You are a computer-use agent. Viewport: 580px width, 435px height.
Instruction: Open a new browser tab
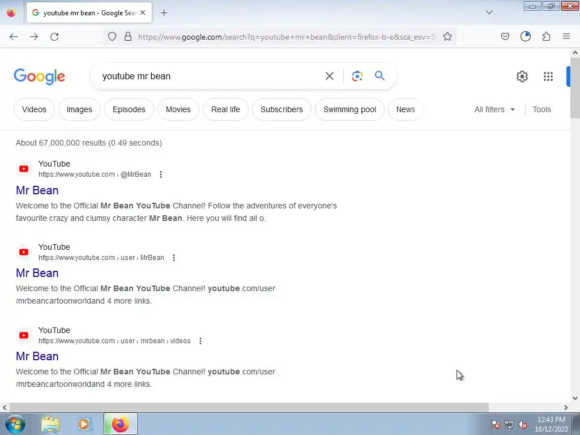point(164,13)
